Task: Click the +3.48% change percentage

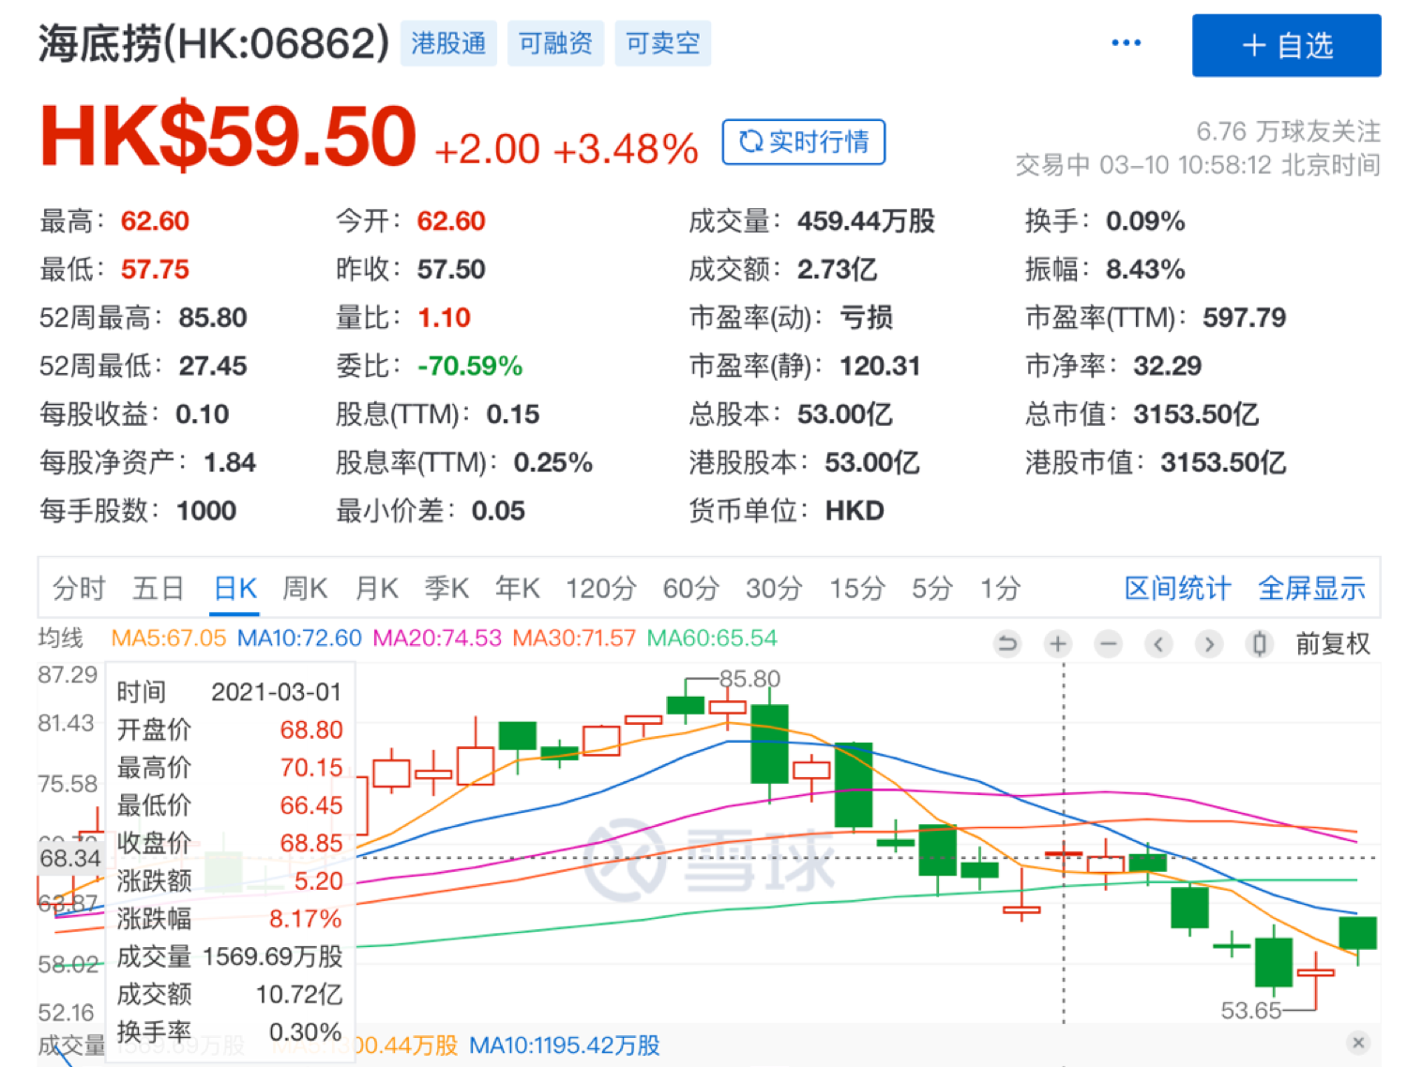Action: coord(626,149)
